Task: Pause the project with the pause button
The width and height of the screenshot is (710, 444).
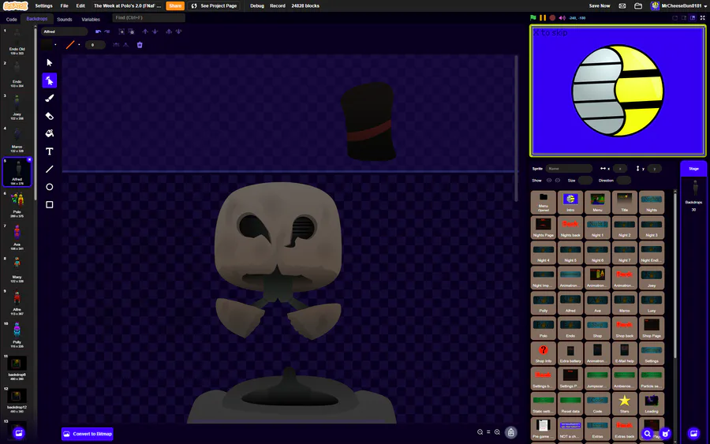Action: click(543, 17)
